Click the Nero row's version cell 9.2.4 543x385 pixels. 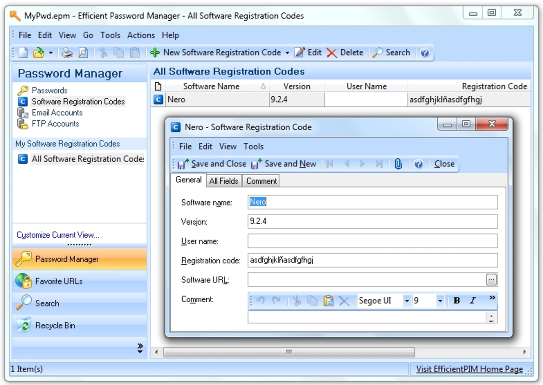click(x=297, y=100)
